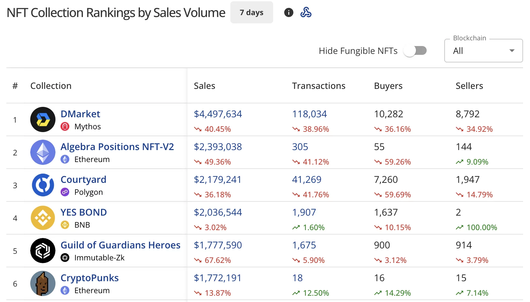Open the Blockchain dropdown set to All
The height and width of the screenshot is (302, 530).
(483, 50)
